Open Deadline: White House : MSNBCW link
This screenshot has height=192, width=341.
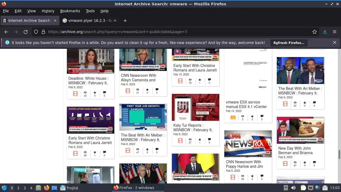pyautogui.click(x=88, y=81)
